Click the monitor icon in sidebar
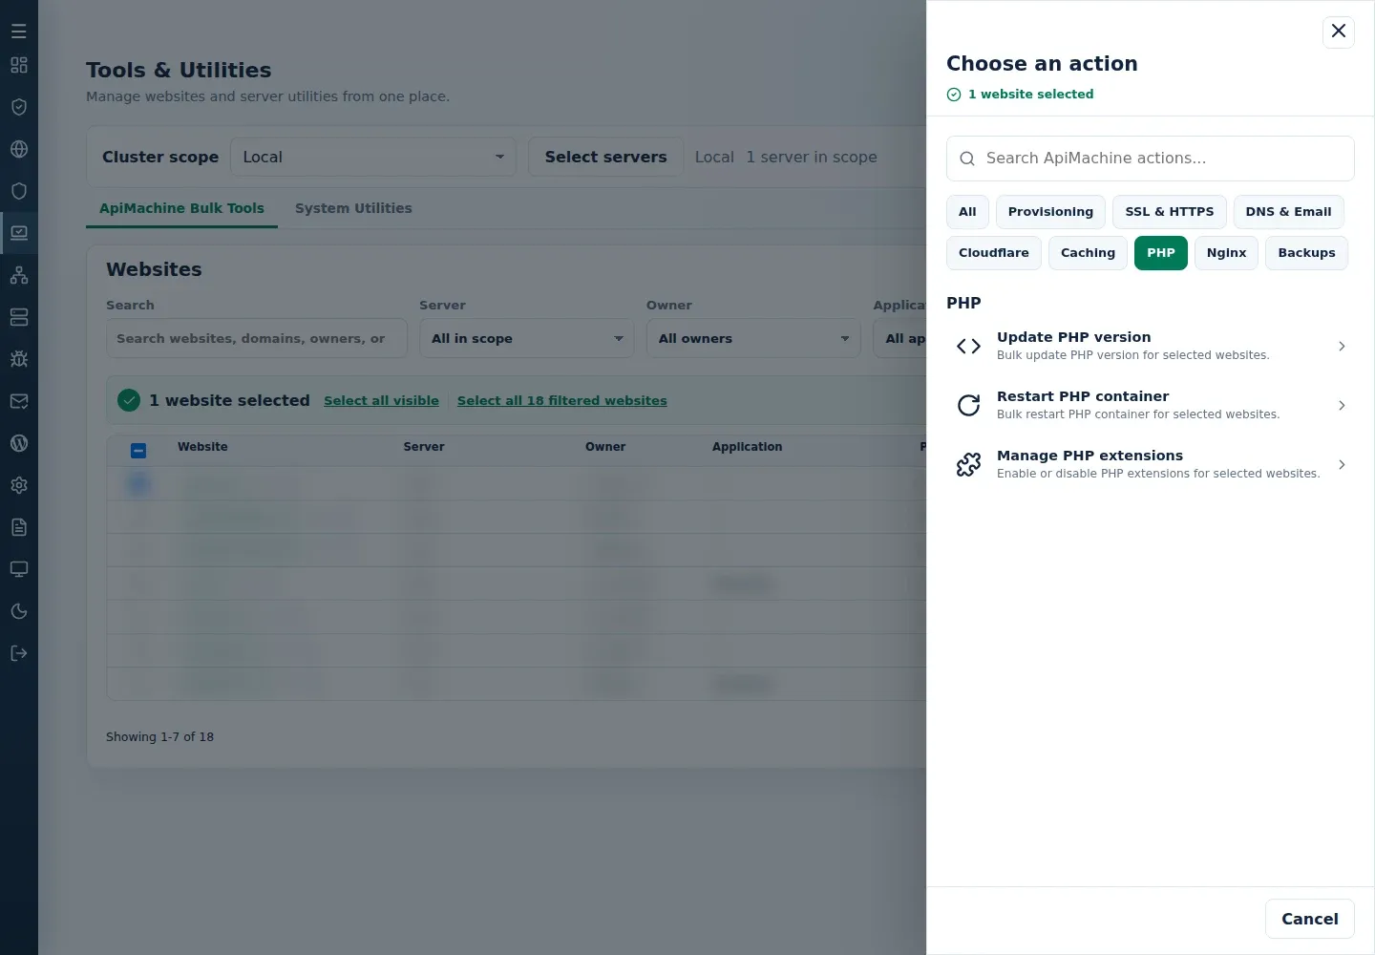Screen dimensions: 1375x955 pos(19,569)
